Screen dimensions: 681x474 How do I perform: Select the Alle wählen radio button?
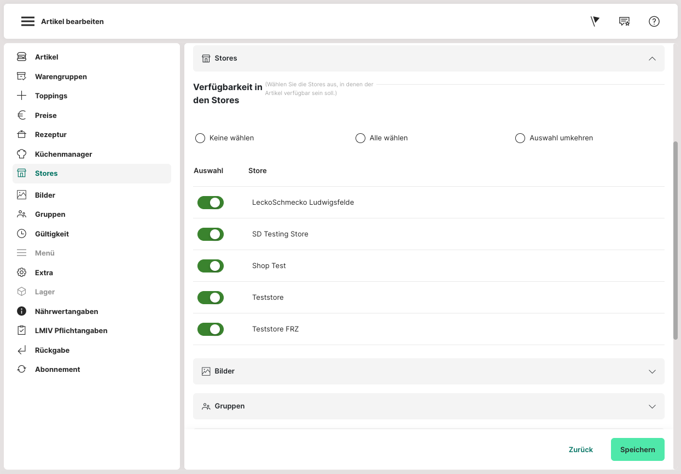[360, 138]
